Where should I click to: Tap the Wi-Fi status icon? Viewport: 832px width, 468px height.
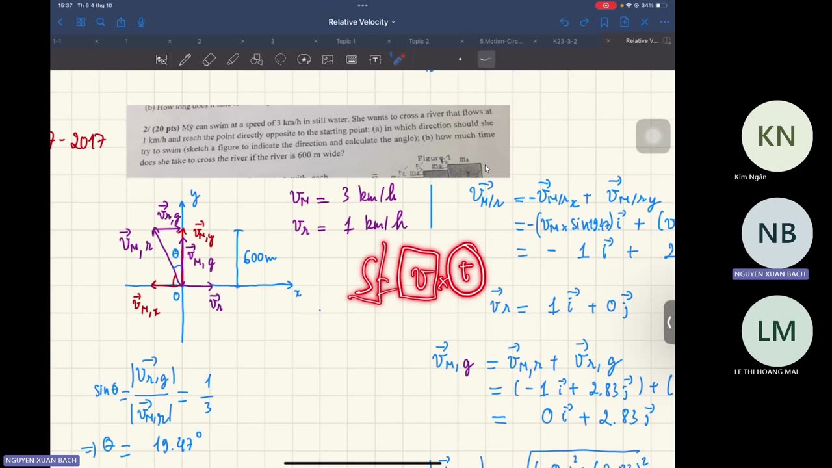click(x=628, y=5)
